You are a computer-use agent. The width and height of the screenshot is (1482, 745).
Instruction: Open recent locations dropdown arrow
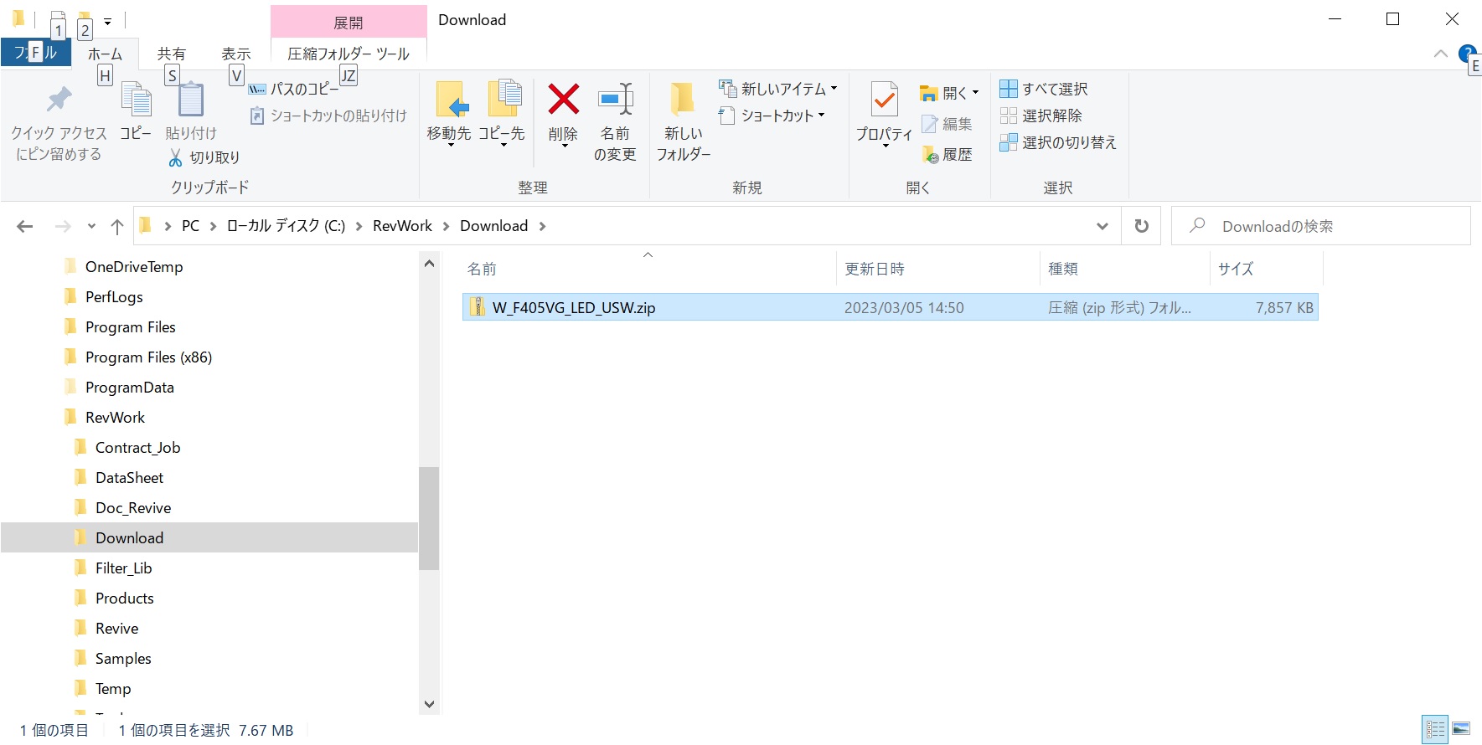91,226
